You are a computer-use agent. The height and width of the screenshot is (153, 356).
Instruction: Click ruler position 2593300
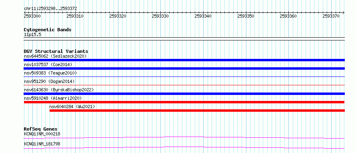(x=32, y=16)
